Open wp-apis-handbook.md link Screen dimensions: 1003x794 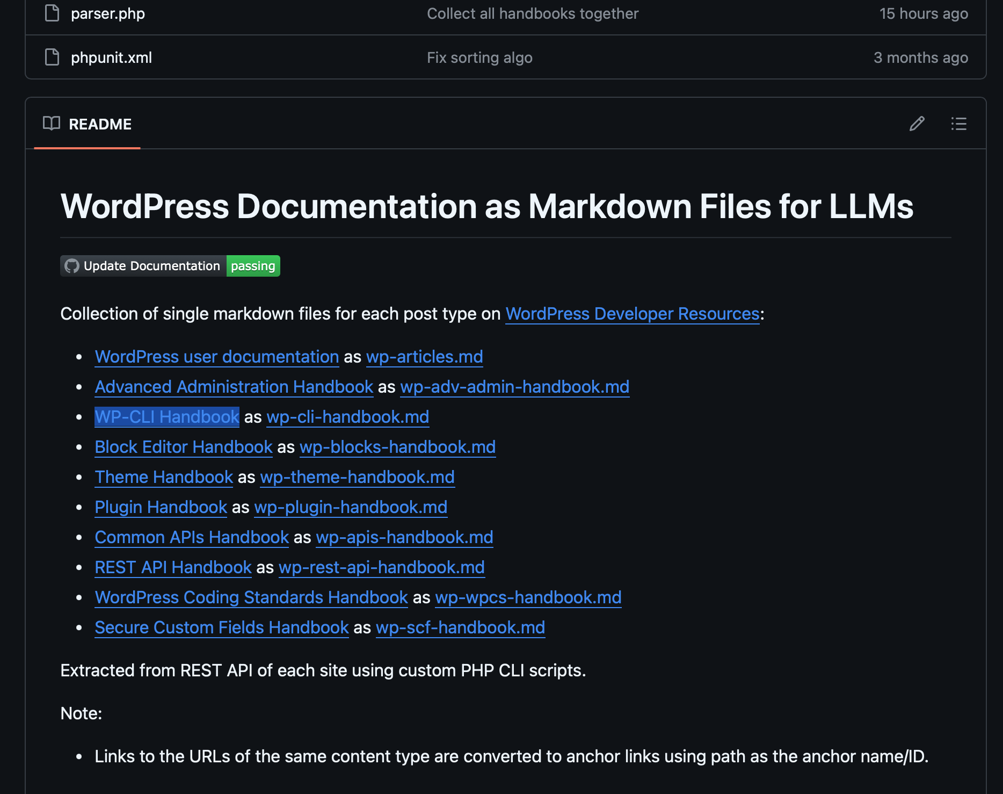[x=405, y=537]
